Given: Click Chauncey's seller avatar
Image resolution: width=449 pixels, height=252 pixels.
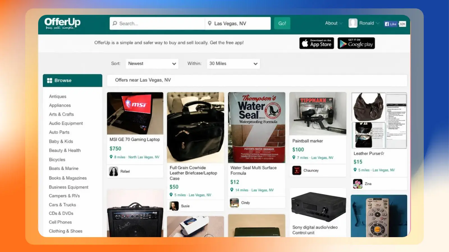Looking at the screenshot, I should (x=297, y=170).
